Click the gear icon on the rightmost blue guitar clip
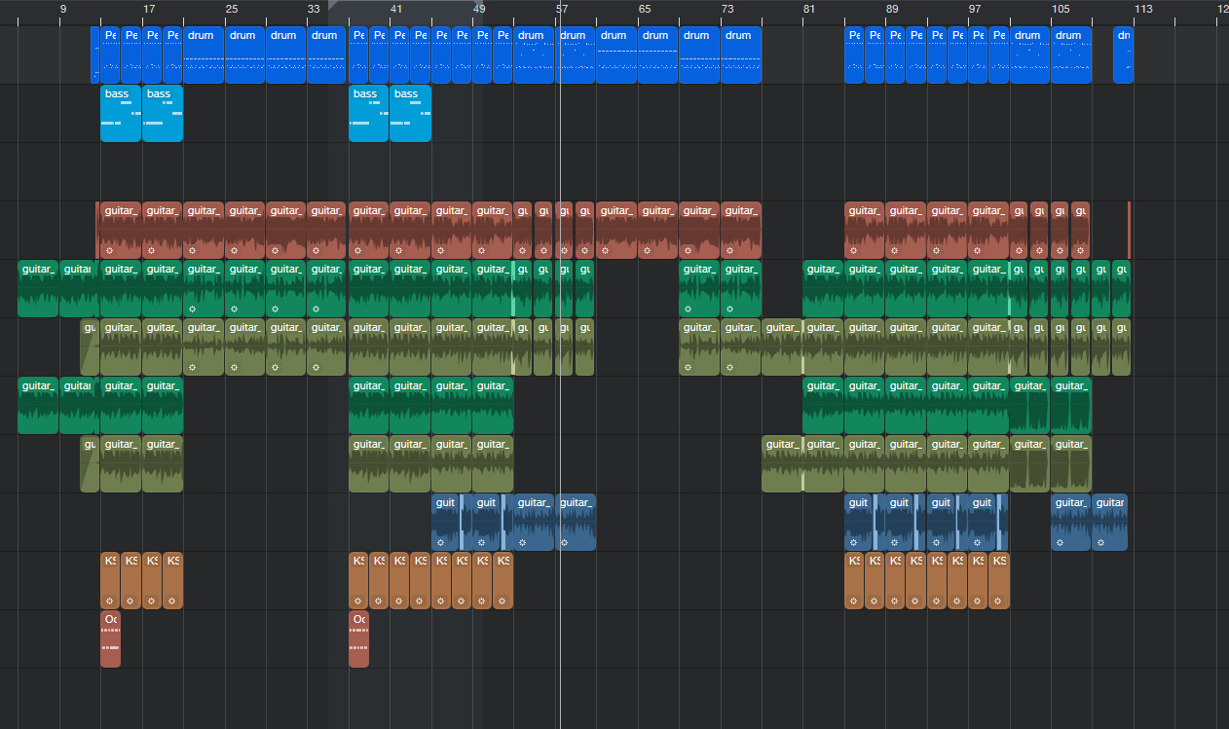 (1100, 542)
